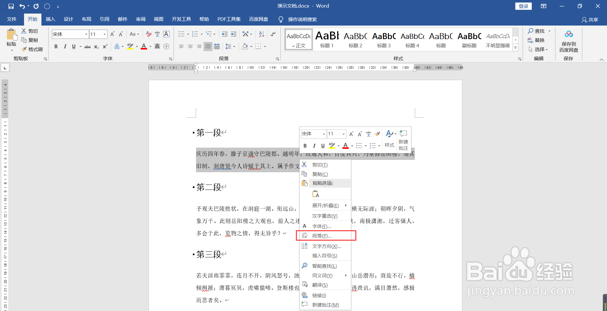This screenshot has height=311, width=607.
Task: Click the Save icon in Quick Access Toolbar
Action: pyautogui.click(x=10, y=6)
